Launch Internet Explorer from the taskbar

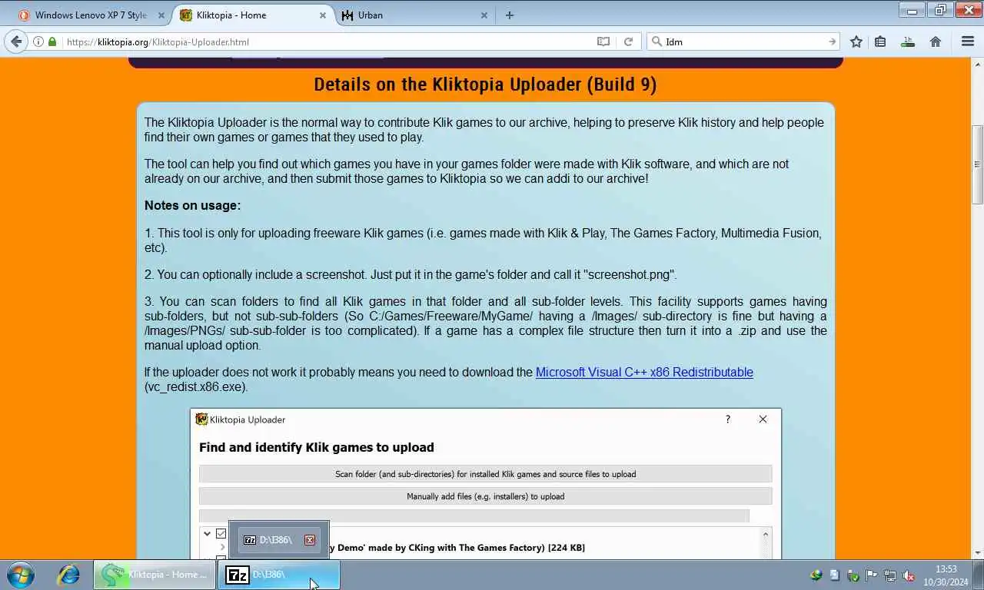point(68,575)
